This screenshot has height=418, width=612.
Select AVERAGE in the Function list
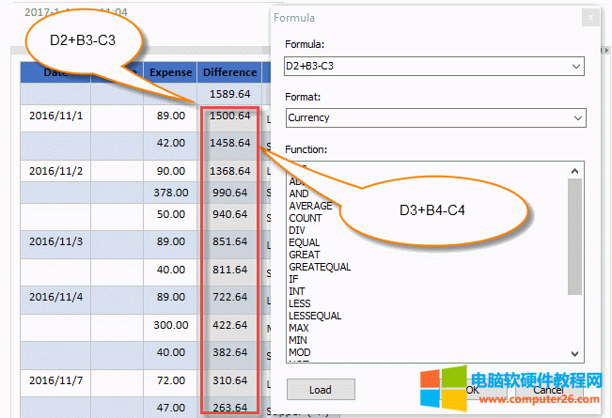(310, 206)
